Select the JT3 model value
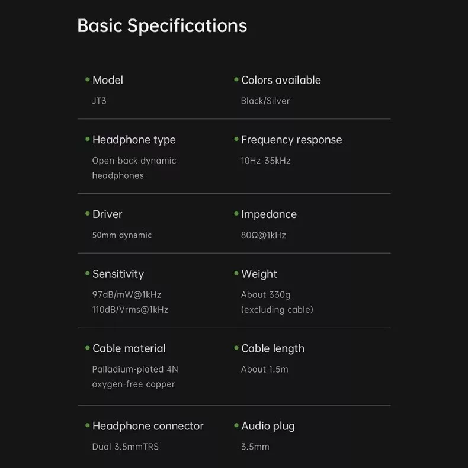The width and height of the screenshot is (468, 468). [100, 101]
